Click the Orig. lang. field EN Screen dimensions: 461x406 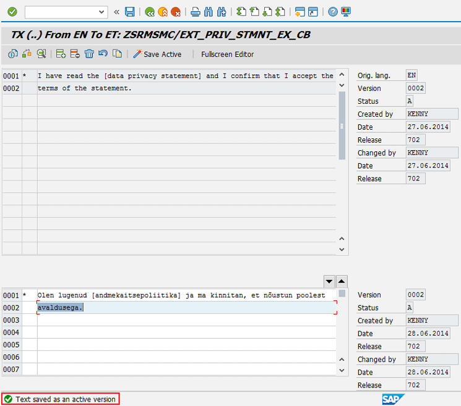coord(411,75)
